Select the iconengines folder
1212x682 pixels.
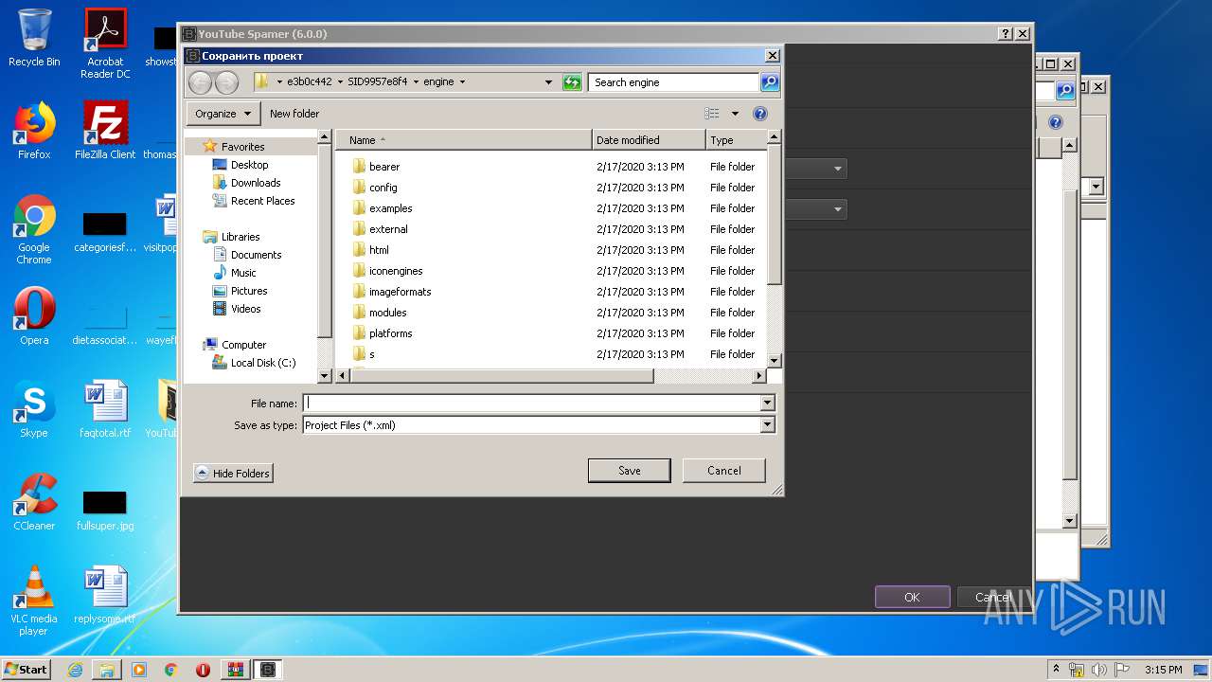[x=396, y=271]
